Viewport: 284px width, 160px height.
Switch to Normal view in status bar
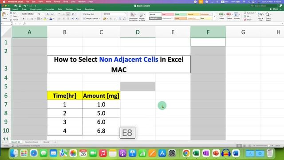point(239,146)
